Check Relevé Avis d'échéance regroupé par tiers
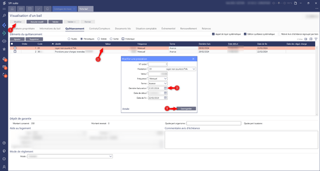Viewport: 320px width, 171px height. (279, 34)
